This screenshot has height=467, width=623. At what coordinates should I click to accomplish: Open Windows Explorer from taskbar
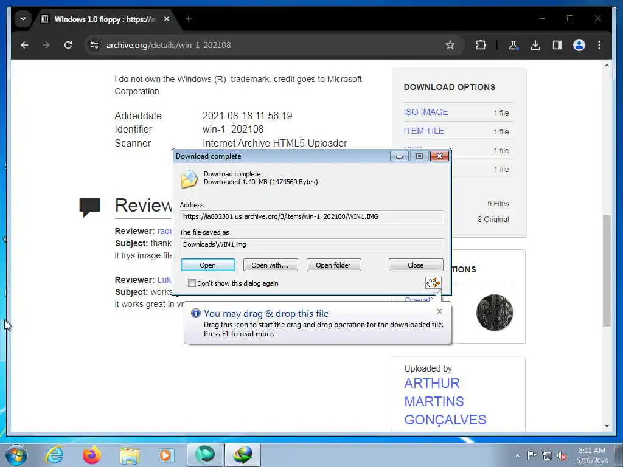130,455
